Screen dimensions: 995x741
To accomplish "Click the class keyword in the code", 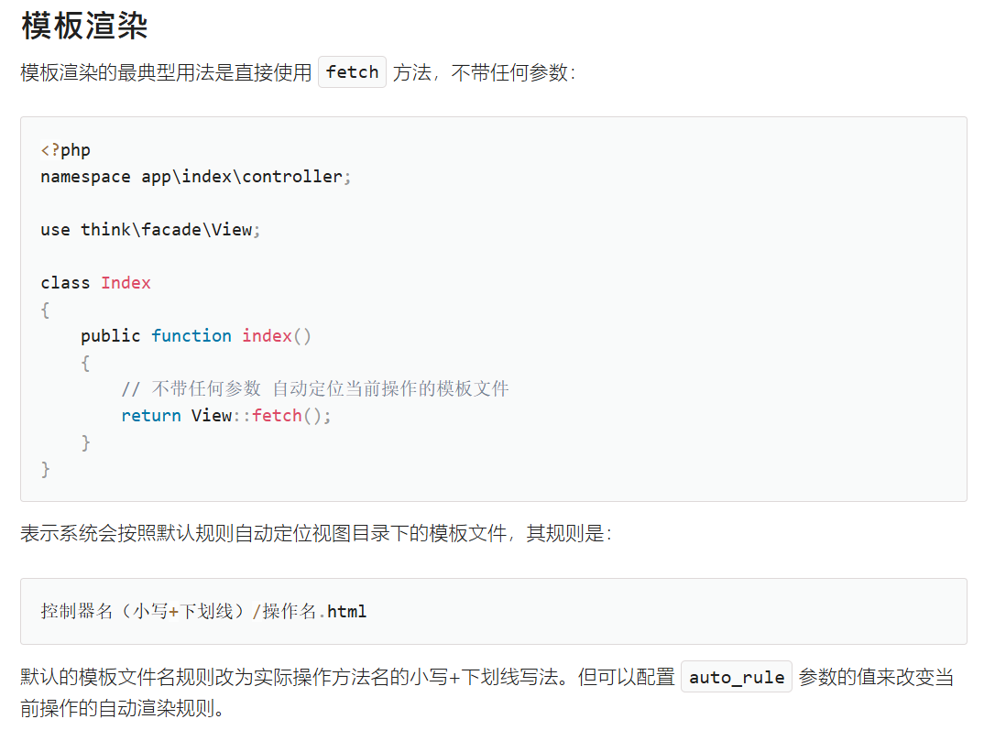I will (65, 283).
